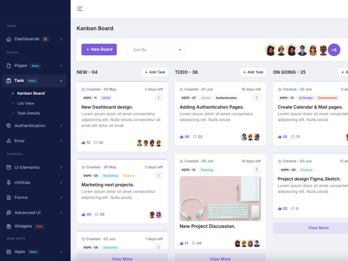Click the New Board button

[99, 49]
